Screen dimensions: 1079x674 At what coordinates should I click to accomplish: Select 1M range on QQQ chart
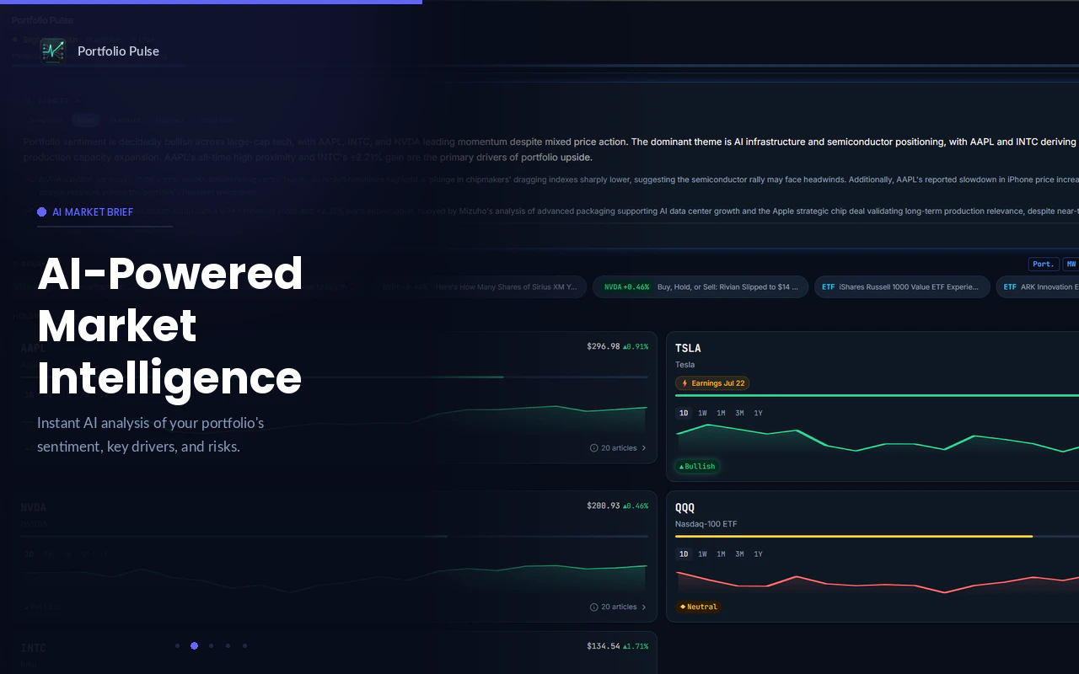[x=721, y=554]
